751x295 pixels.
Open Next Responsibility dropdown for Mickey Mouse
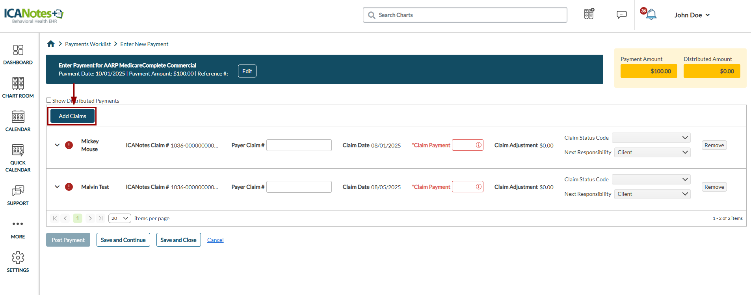652,152
